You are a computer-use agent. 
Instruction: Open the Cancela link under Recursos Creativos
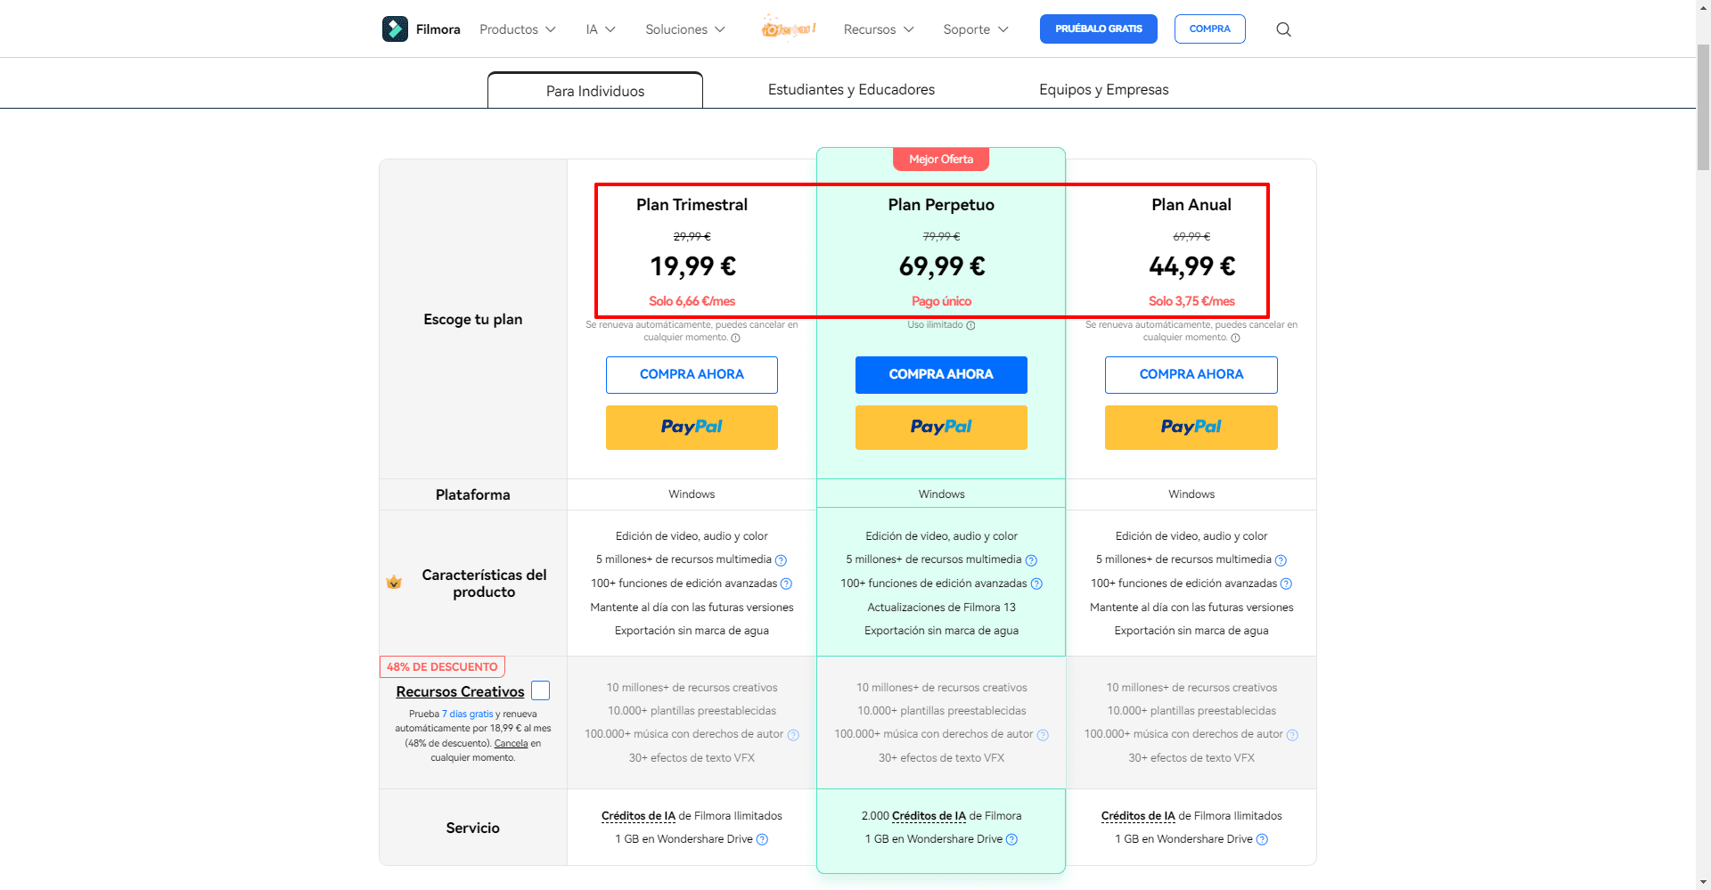coord(511,743)
